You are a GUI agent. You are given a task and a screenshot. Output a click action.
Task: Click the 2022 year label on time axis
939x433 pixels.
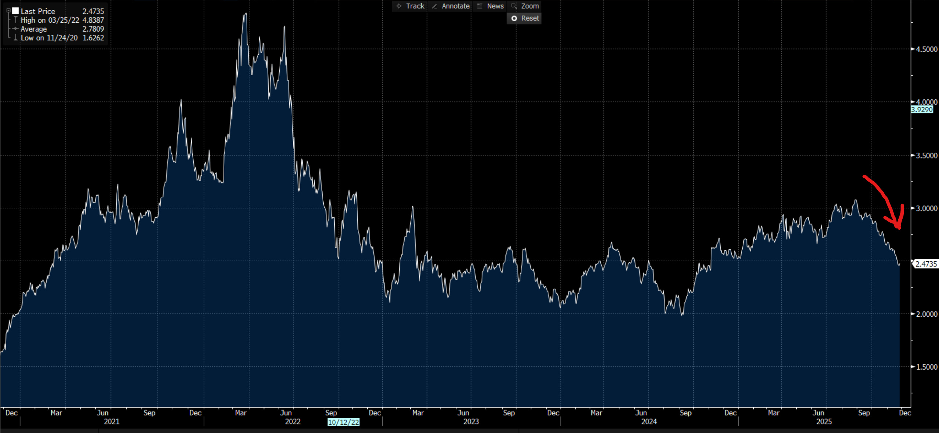point(292,422)
